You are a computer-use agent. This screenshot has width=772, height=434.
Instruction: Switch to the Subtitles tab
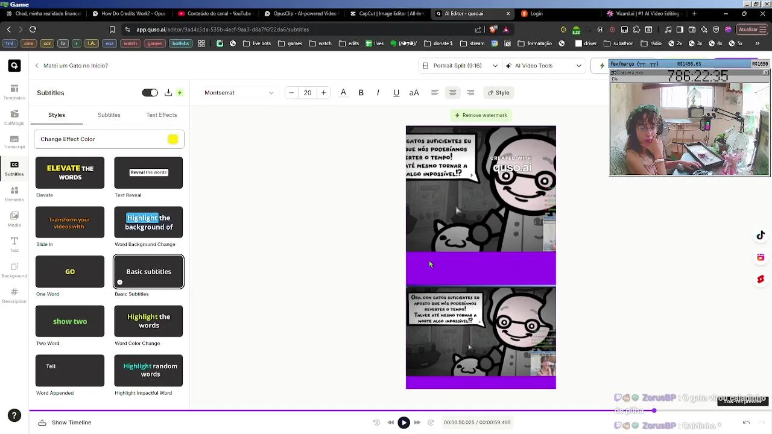[x=109, y=115]
